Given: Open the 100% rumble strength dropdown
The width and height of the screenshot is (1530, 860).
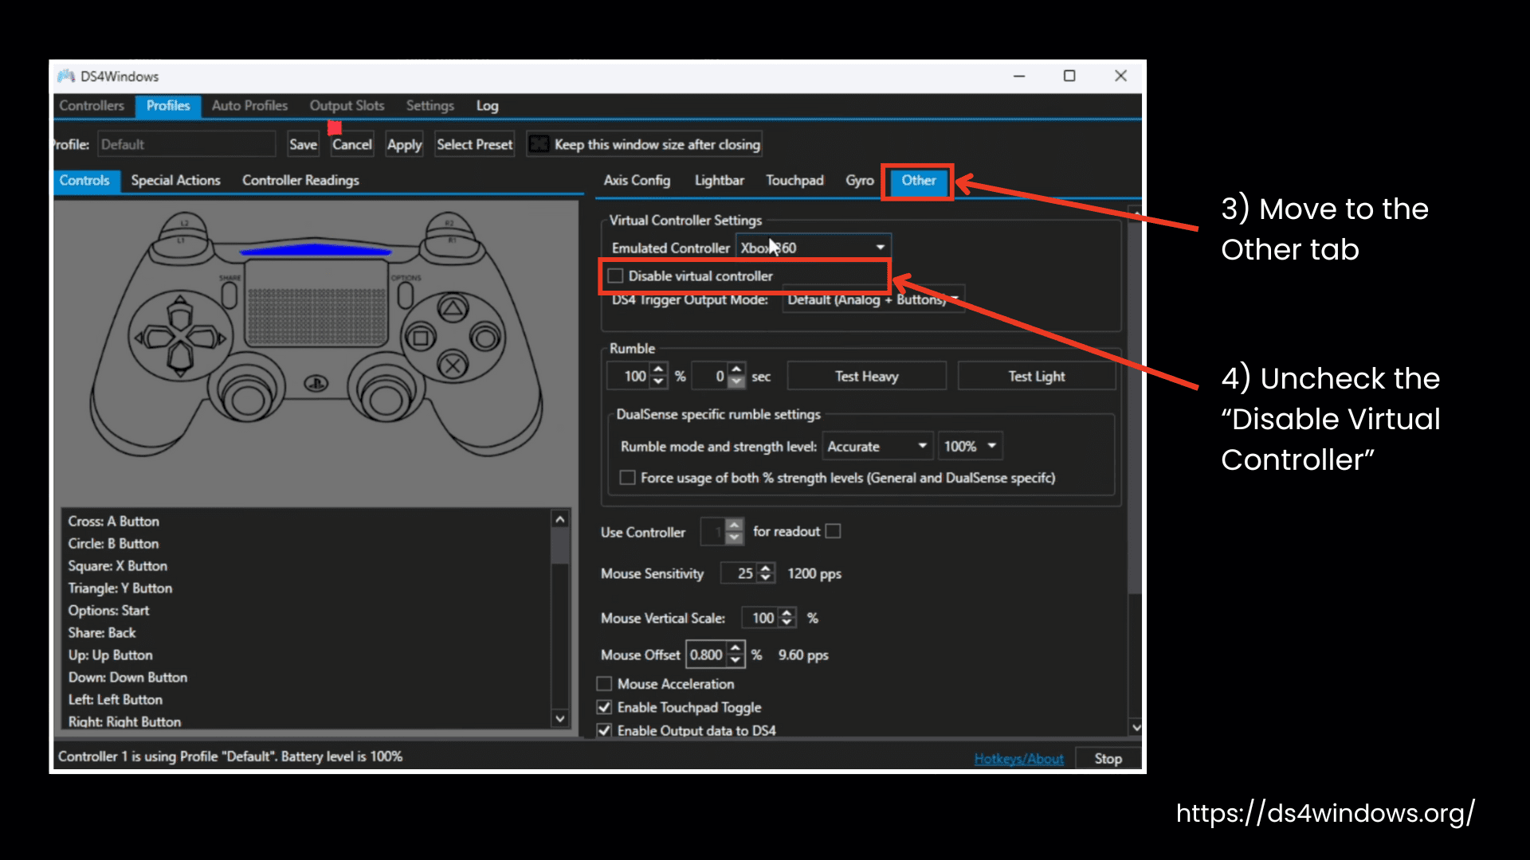Looking at the screenshot, I should coord(971,447).
